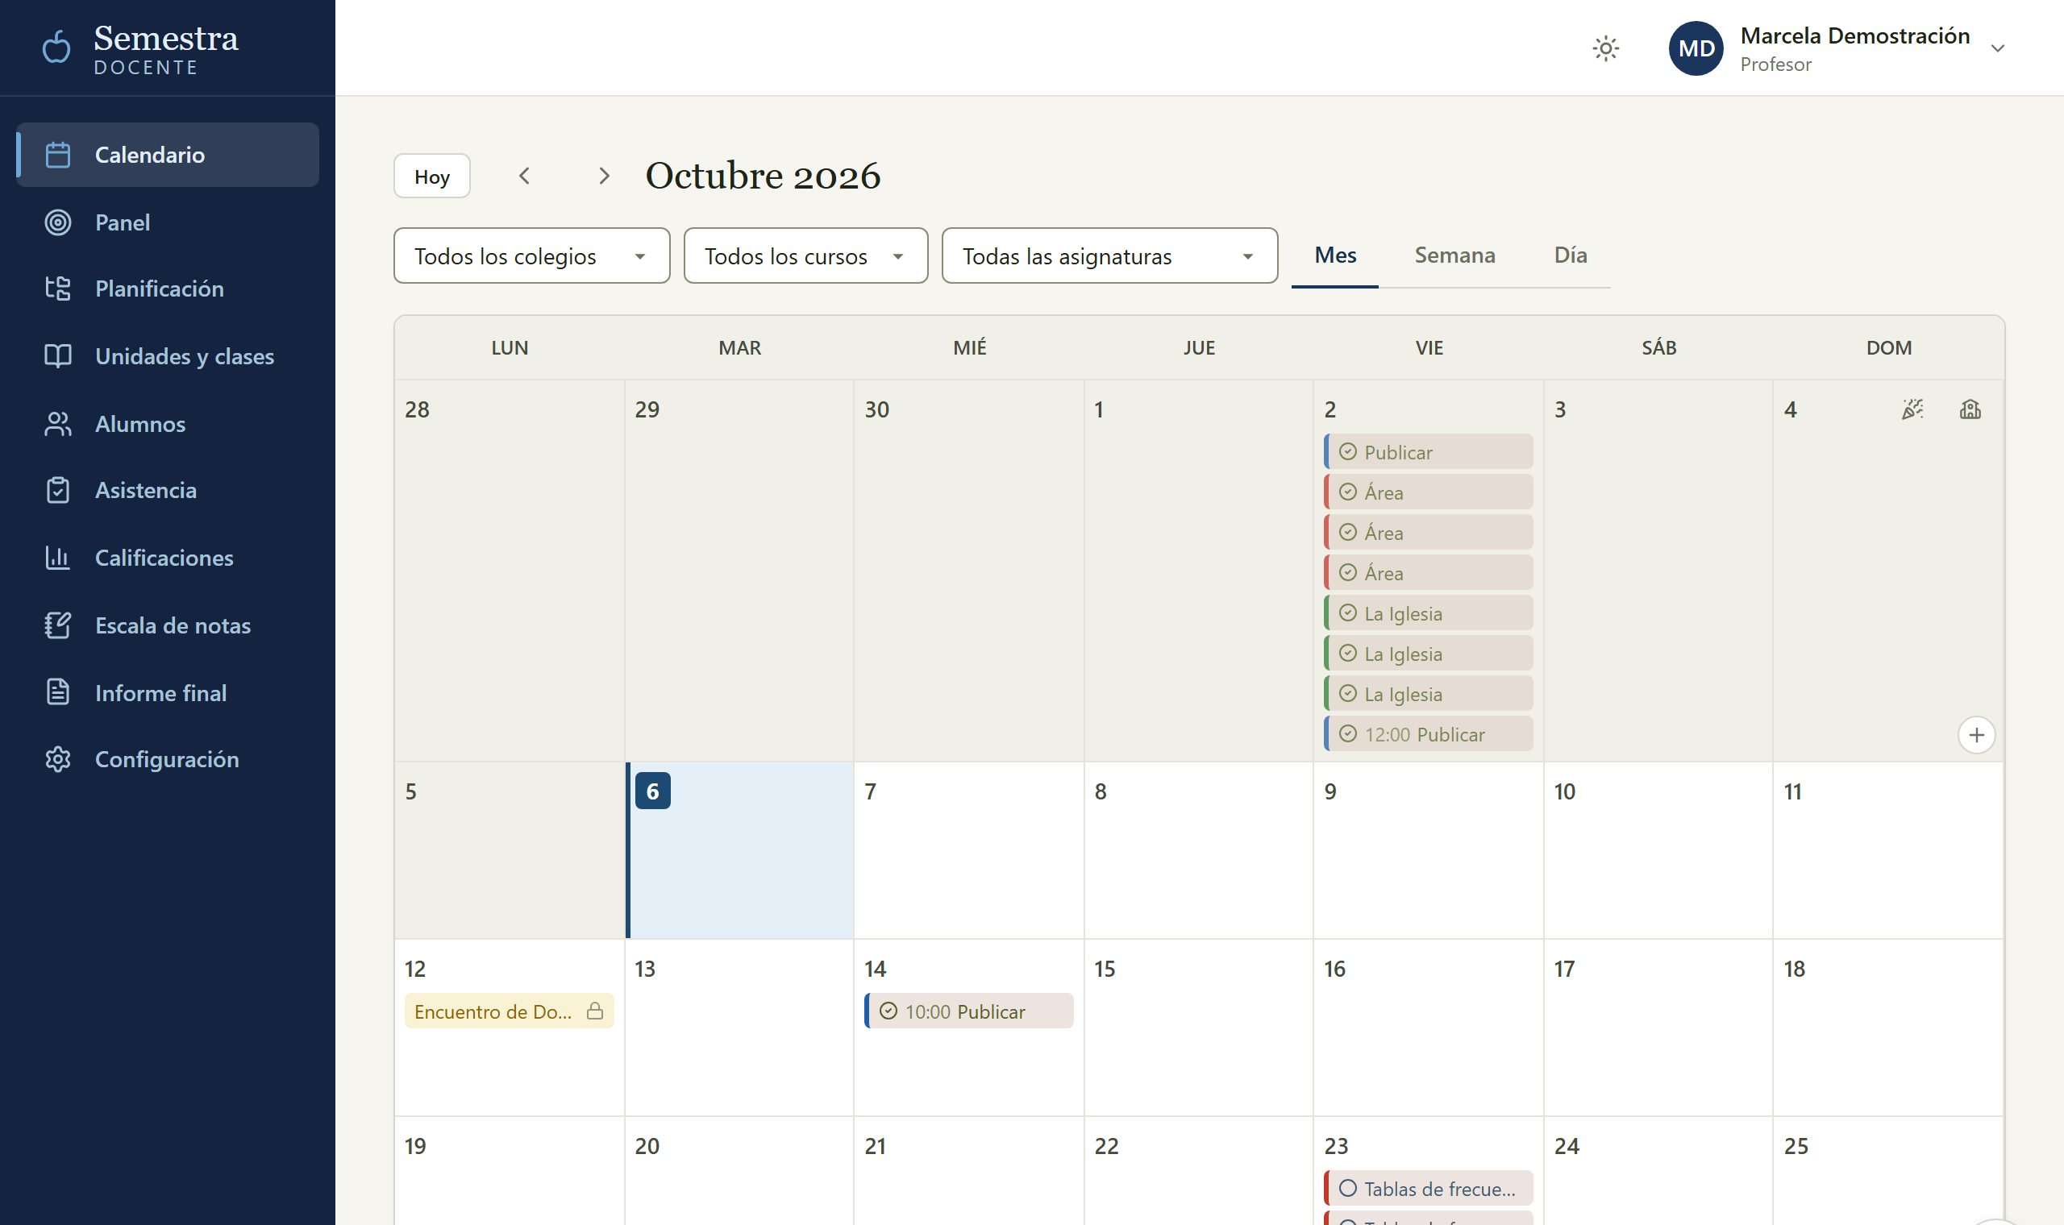Open 12:00 Publicar event on day 2

pyautogui.click(x=1429, y=734)
